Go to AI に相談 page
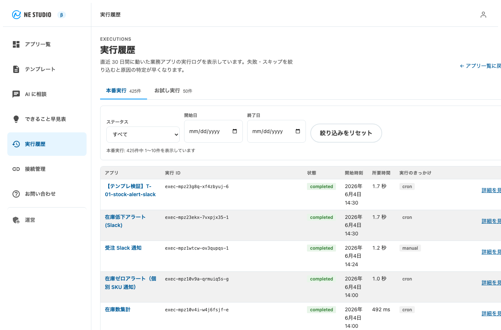 coord(47,94)
